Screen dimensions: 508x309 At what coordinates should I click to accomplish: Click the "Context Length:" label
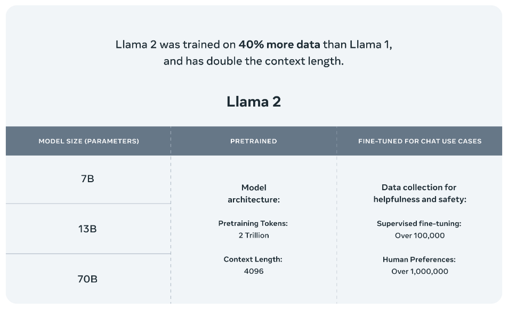(x=253, y=259)
